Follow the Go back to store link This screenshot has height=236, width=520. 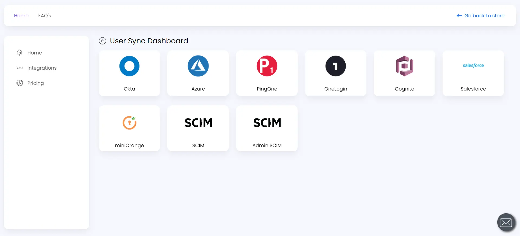pyautogui.click(x=480, y=16)
